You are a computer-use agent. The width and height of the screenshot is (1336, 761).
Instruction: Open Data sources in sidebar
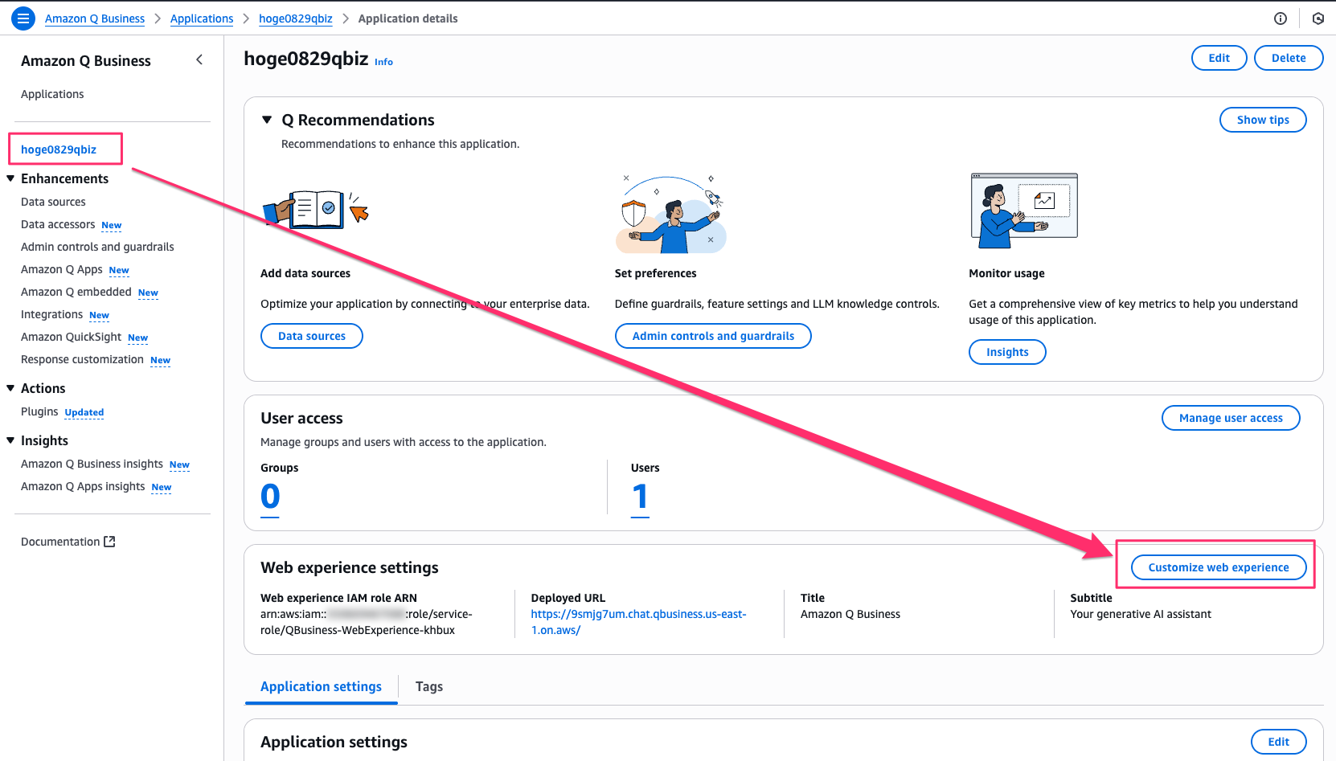[x=53, y=202]
